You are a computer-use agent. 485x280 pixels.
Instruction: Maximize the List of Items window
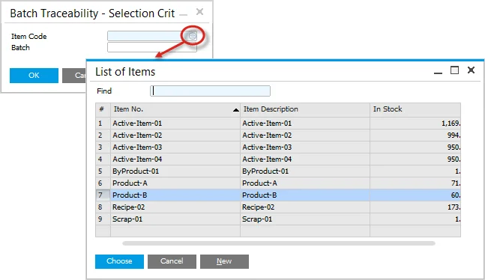(x=454, y=70)
